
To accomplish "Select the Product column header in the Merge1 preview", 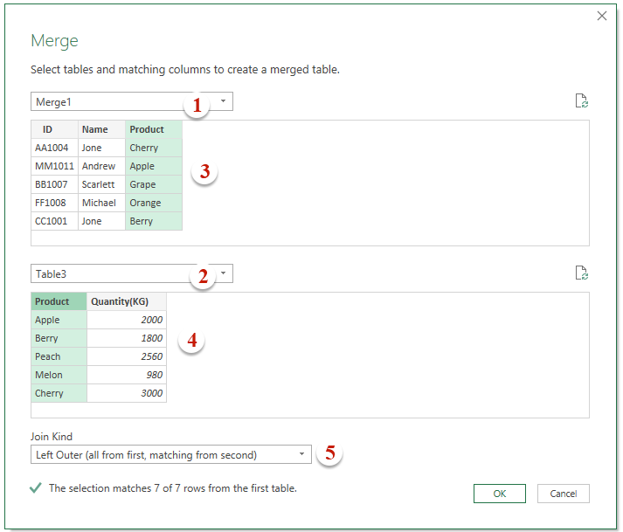I will click(147, 129).
